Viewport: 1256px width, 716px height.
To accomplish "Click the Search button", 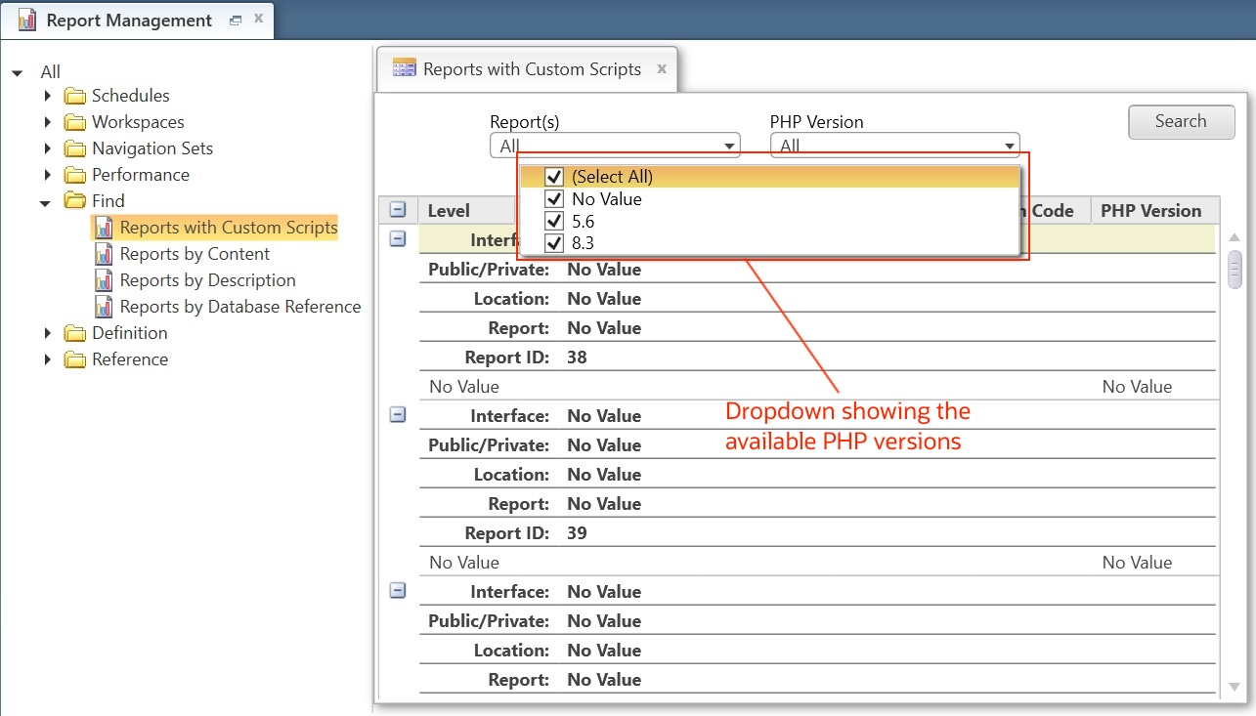I will tap(1181, 122).
